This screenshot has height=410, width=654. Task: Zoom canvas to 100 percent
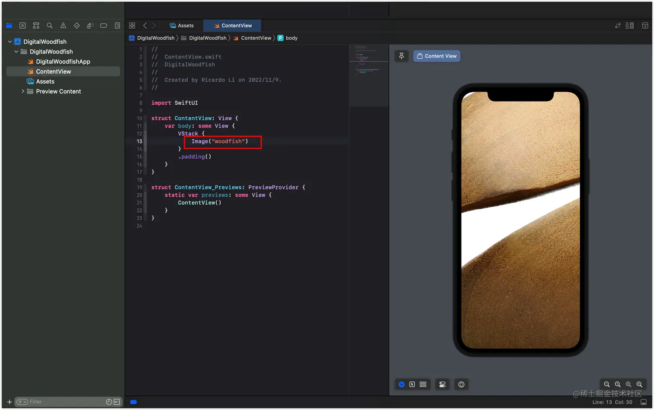[618, 384]
